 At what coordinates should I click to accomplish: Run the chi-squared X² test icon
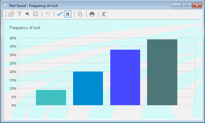tap(104, 14)
